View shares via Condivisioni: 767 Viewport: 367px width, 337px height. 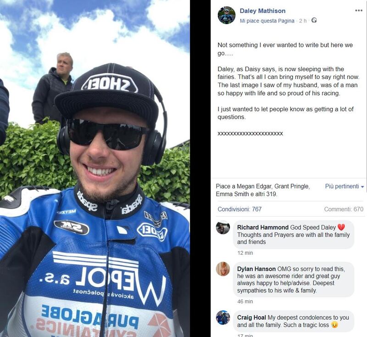[239, 209]
